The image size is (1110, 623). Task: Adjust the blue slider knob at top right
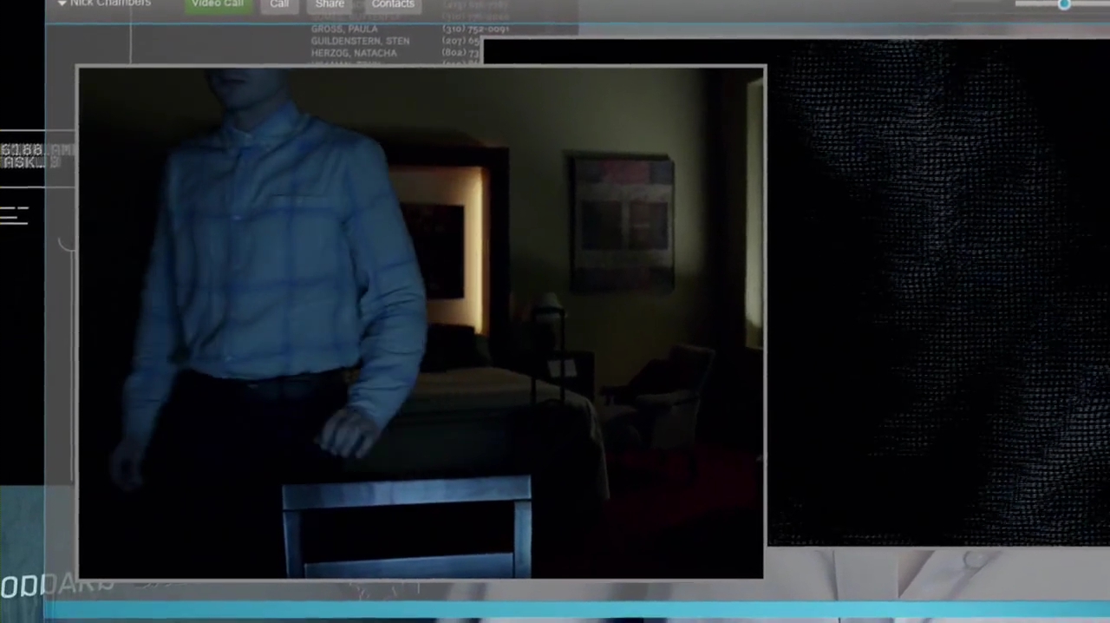click(1064, 4)
